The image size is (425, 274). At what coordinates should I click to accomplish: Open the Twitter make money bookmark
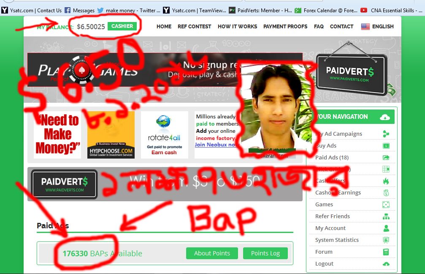(129, 11)
